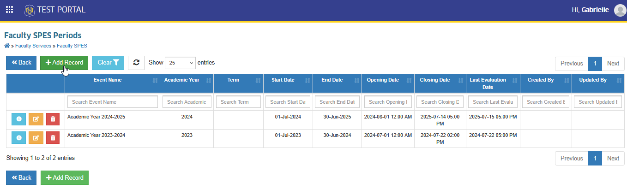Clear the filters with Clear button
627x195 pixels.
[x=108, y=63]
